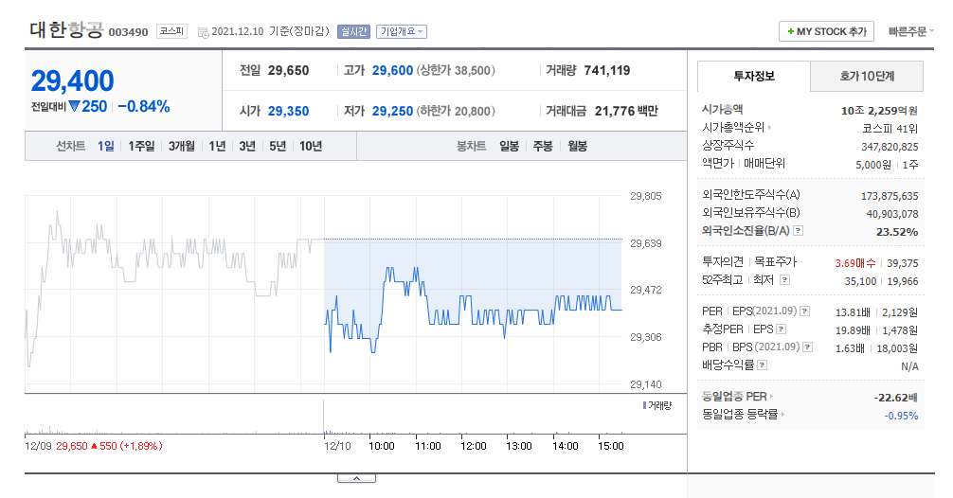Click the 외국인보유주식수 value 40,903,078
Image resolution: width=953 pixels, height=498 pixels.
tap(892, 214)
